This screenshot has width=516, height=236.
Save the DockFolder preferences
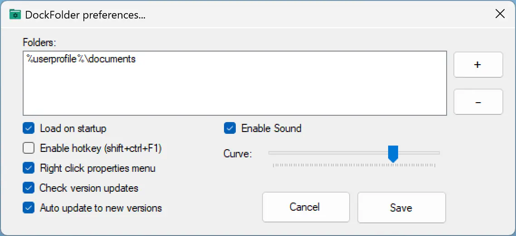pyautogui.click(x=401, y=207)
